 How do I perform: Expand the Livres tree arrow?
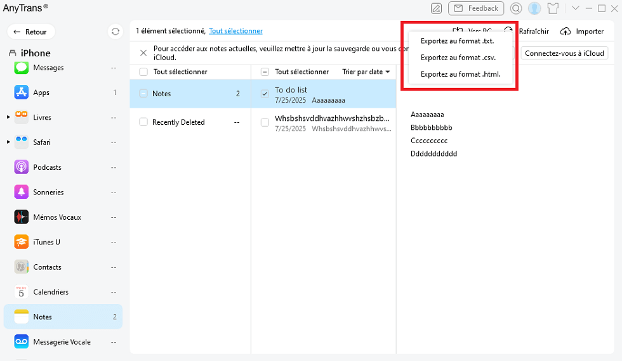pyautogui.click(x=8, y=117)
